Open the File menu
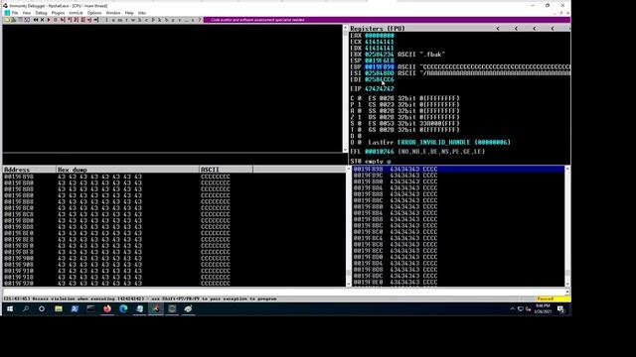 pos(15,13)
